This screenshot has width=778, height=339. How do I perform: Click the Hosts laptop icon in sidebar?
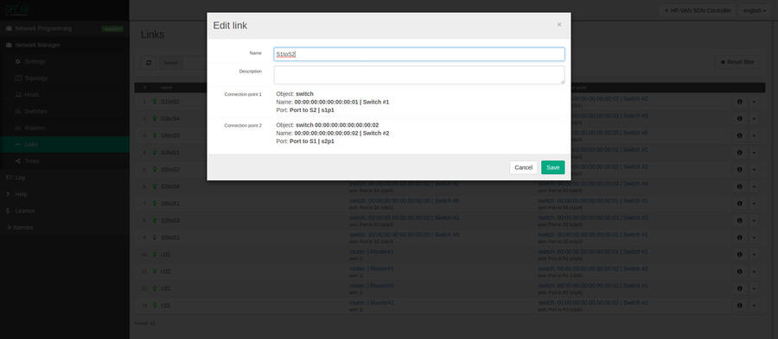[x=18, y=95]
